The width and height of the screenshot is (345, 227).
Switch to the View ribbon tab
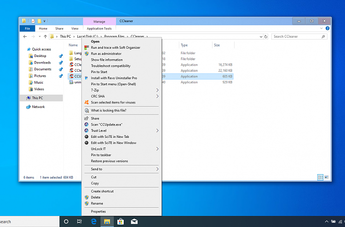coord(75,28)
